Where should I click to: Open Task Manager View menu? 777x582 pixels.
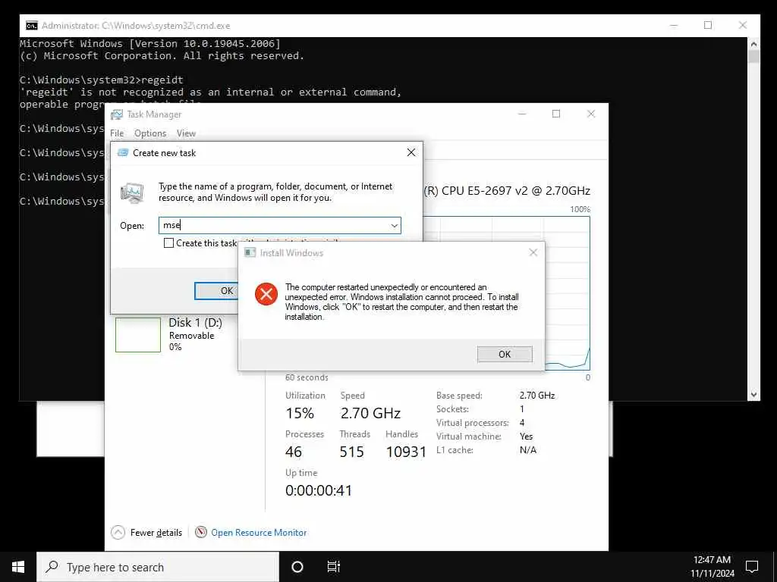(186, 133)
